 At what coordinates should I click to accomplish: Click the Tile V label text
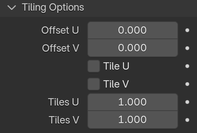(116, 84)
